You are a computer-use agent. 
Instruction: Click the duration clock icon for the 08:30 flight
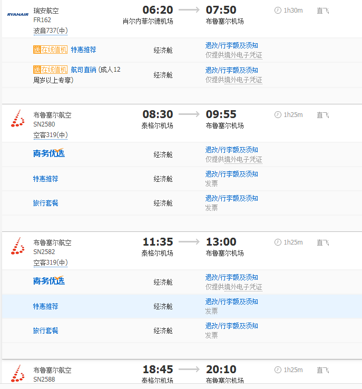coord(278,114)
